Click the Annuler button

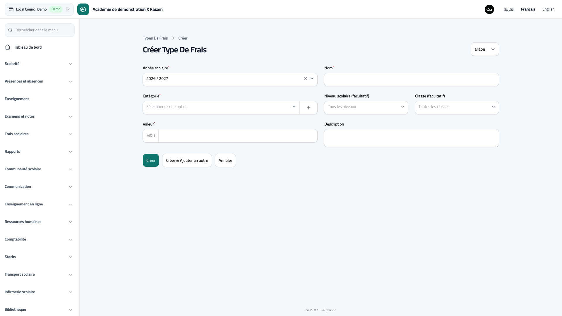tap(225, 160)
